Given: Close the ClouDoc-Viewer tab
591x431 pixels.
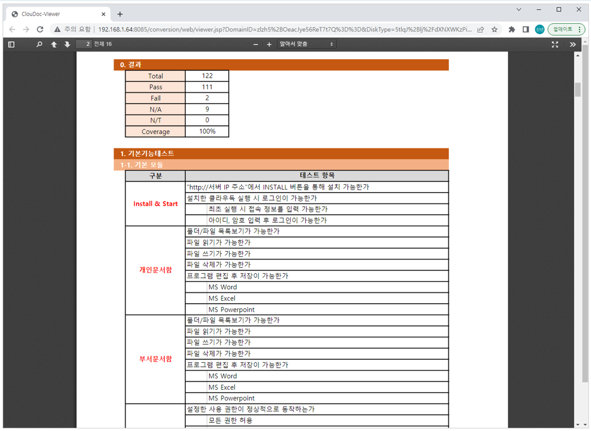Looking at the screenshot, I should point(103,14).
